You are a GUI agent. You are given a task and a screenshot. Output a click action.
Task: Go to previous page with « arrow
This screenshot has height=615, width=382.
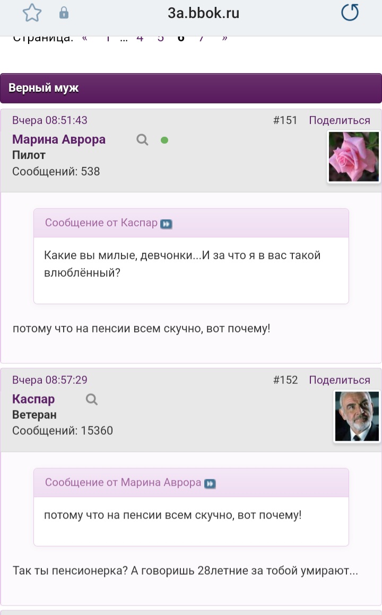click(84, 38)
